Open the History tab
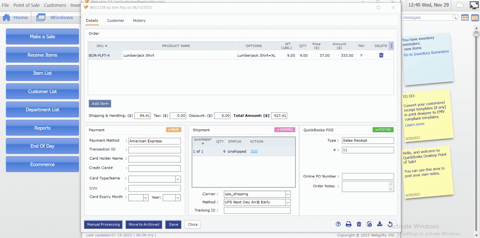The width and height of the screenshot is (480, 238). click(139, 21)
